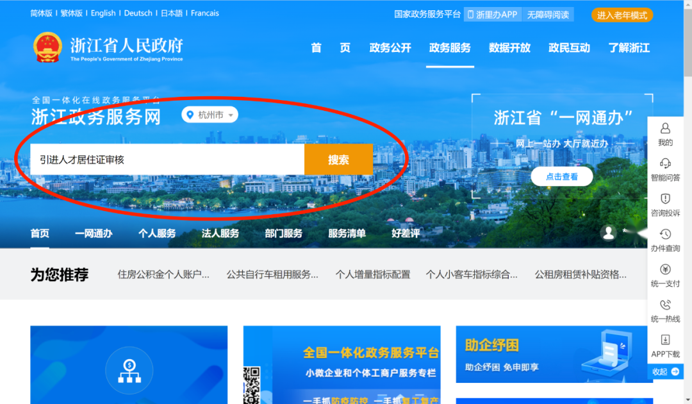This screenshot has height=404, width=692.
Task: Expand the 杭州市 city selector dropdown
Action: [x=210, y=115]
